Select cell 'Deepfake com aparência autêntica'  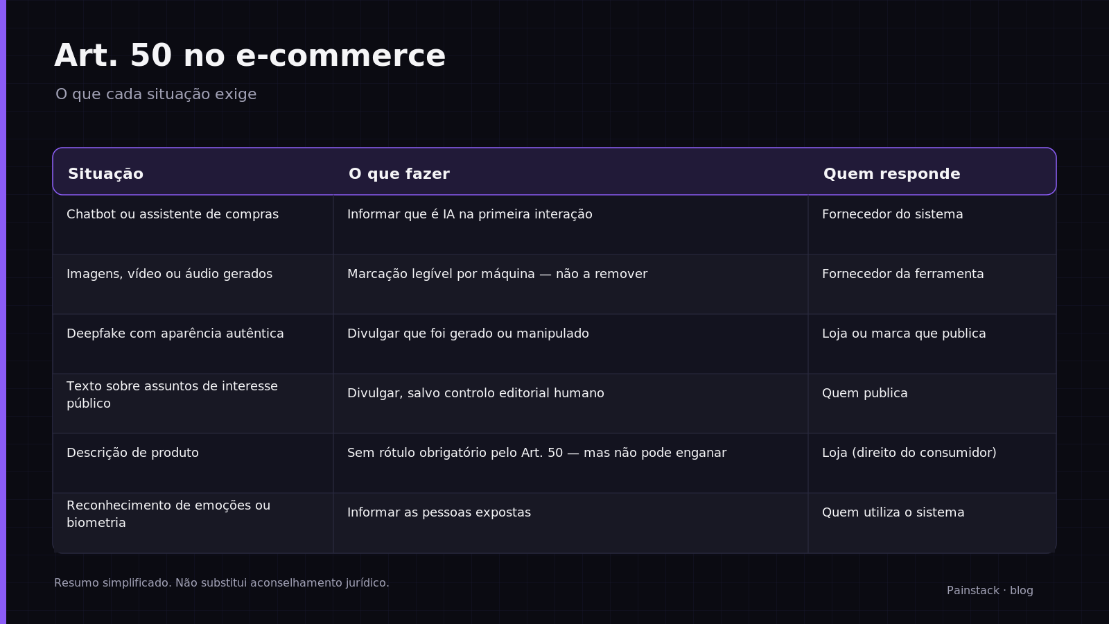193,344
